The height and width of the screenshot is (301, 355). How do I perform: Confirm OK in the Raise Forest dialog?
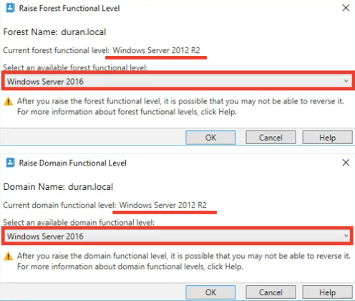point(210,138)
